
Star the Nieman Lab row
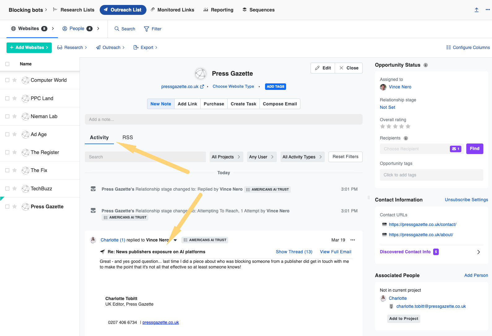[x=15, y=117]
